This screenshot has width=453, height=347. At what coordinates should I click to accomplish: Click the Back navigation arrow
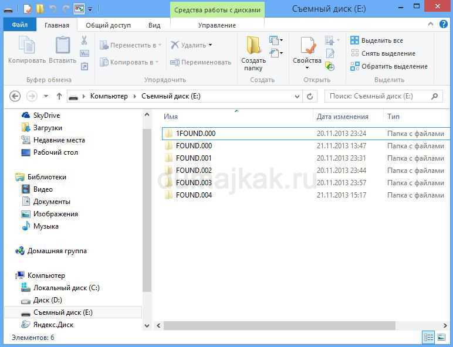point(15,96)
